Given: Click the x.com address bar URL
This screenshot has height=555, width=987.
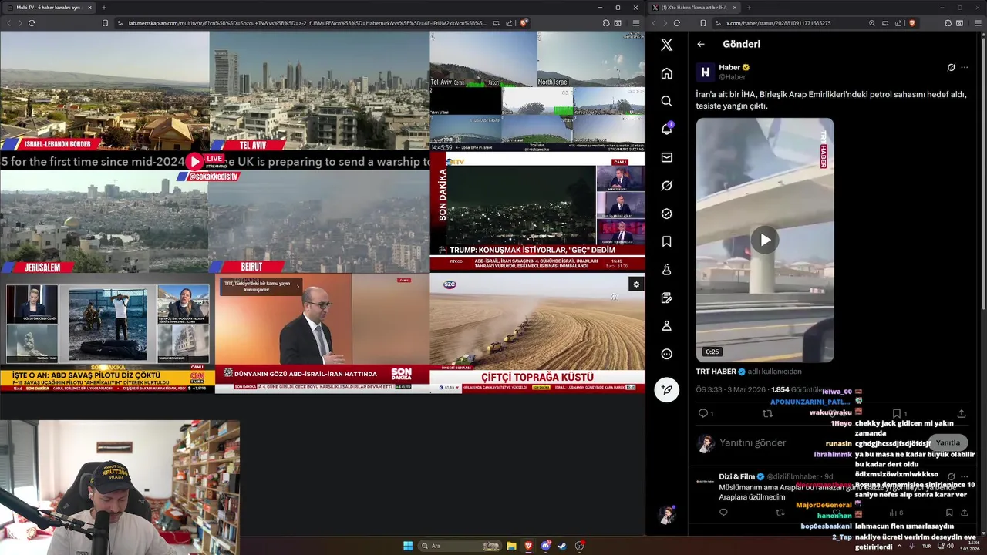Looking at the screenshot, I should (778, 23).
